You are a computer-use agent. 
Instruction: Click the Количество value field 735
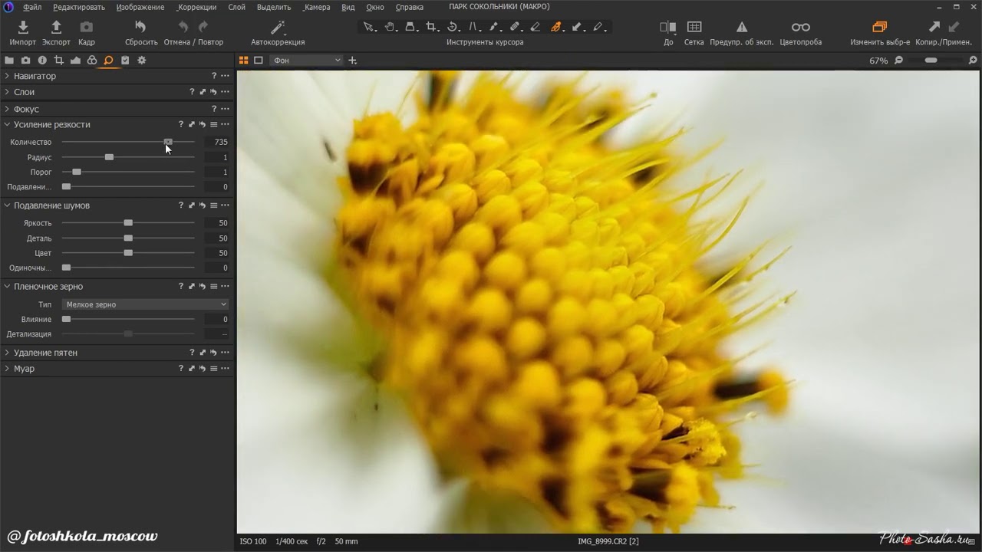(x=216, y=142)
